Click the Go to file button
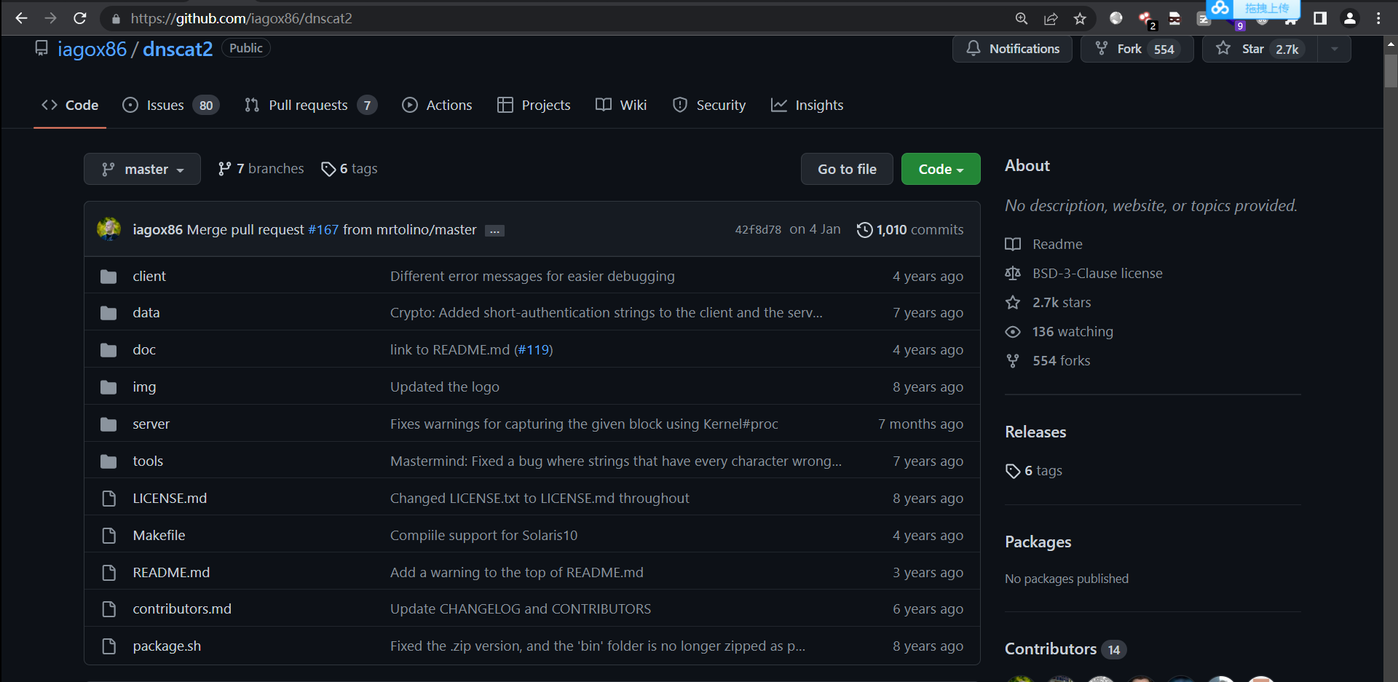This screenshot has height=682, width=1398. [847, 169]
